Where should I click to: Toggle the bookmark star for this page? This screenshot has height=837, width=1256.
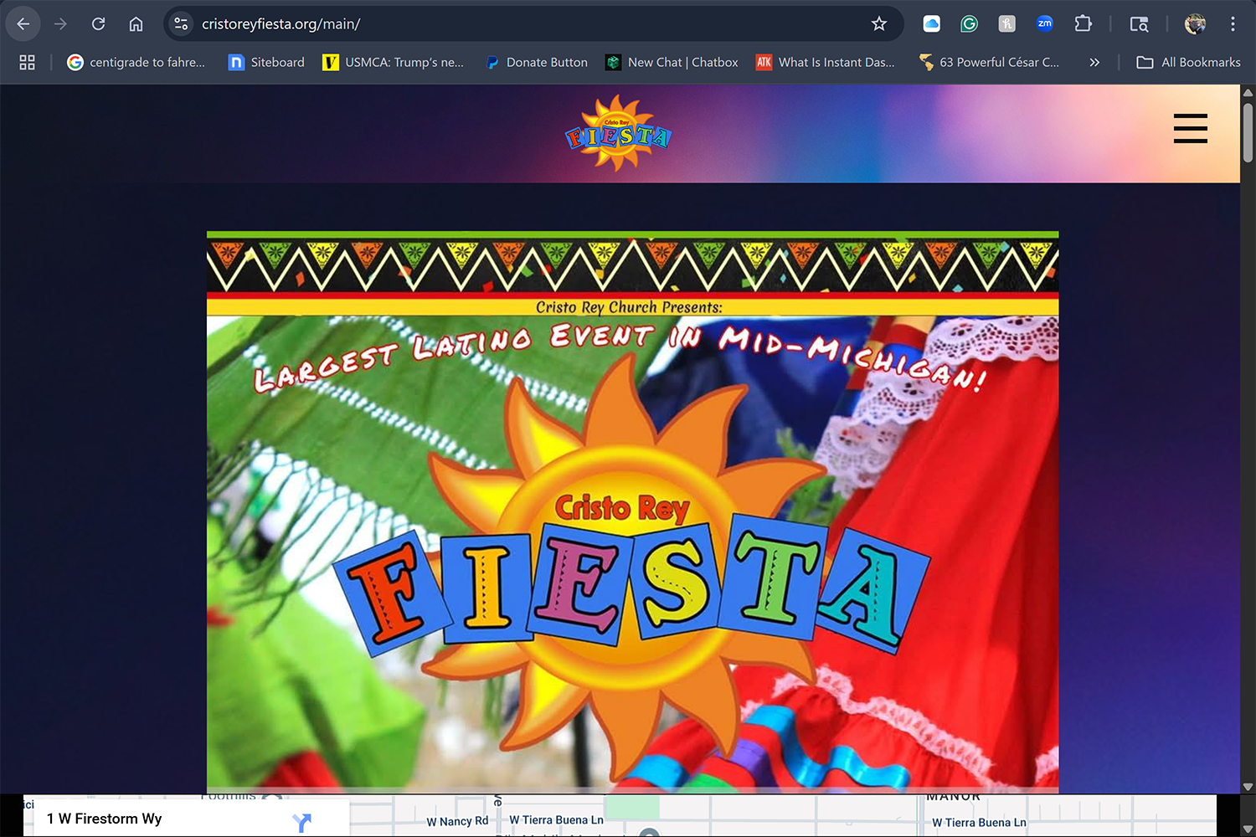coord(879,23)
